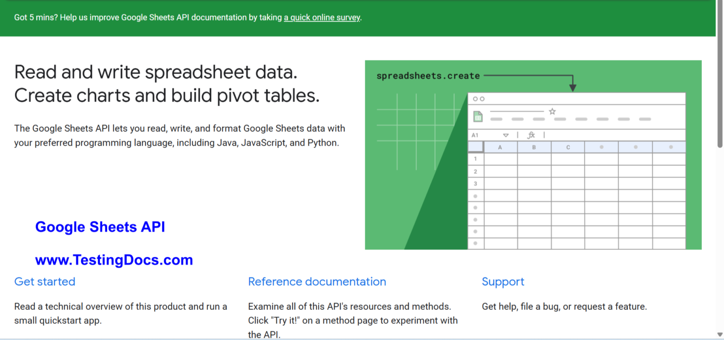Image resolution: width=724 pixels, height=340 pixels.
Task: Click the scrollbar down arrow
Action: (x=720, y=335)
